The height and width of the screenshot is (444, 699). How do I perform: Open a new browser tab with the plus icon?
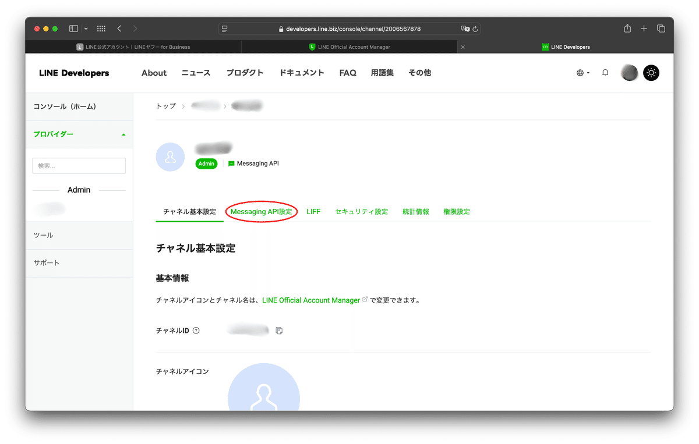(643, 28)
